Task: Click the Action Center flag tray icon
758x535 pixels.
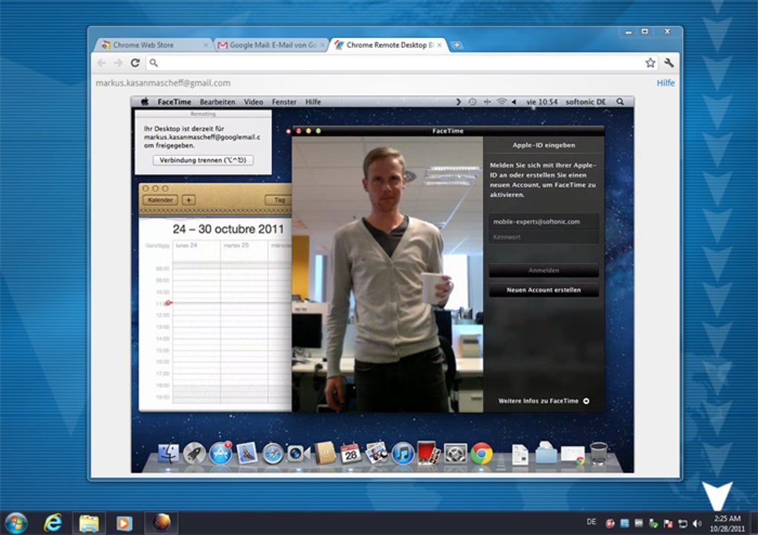Action: coord(668,523)
